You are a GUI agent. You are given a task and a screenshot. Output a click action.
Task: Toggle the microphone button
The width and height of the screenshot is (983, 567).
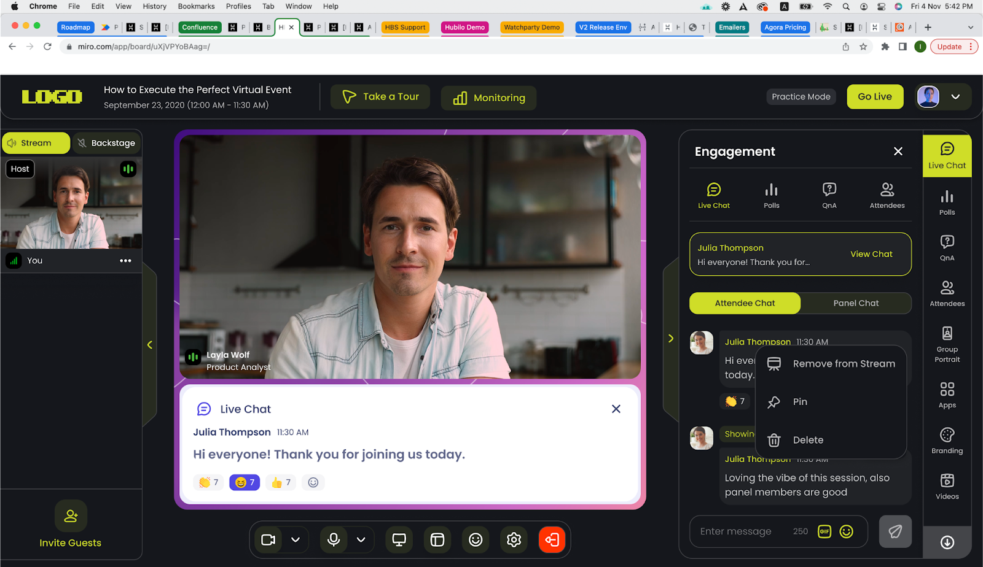334,539
